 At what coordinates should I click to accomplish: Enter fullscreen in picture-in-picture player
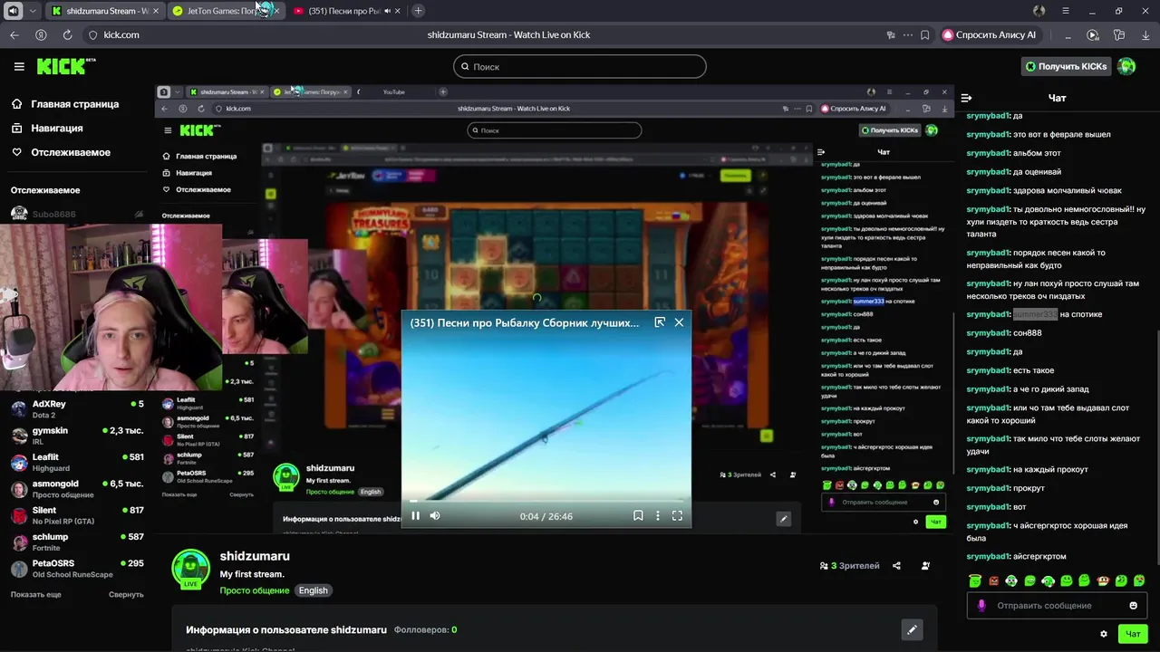(x=677, y=516)
